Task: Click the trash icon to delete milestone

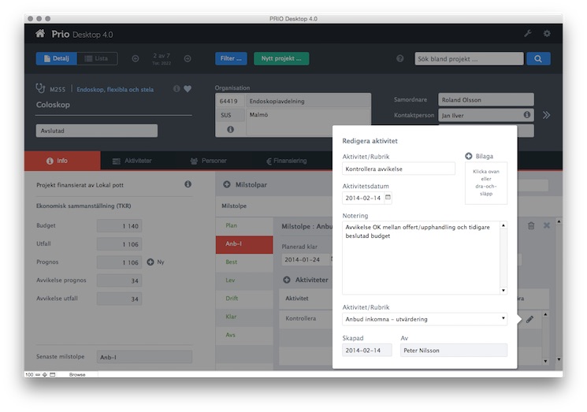Action: click(x=531, y=226)
